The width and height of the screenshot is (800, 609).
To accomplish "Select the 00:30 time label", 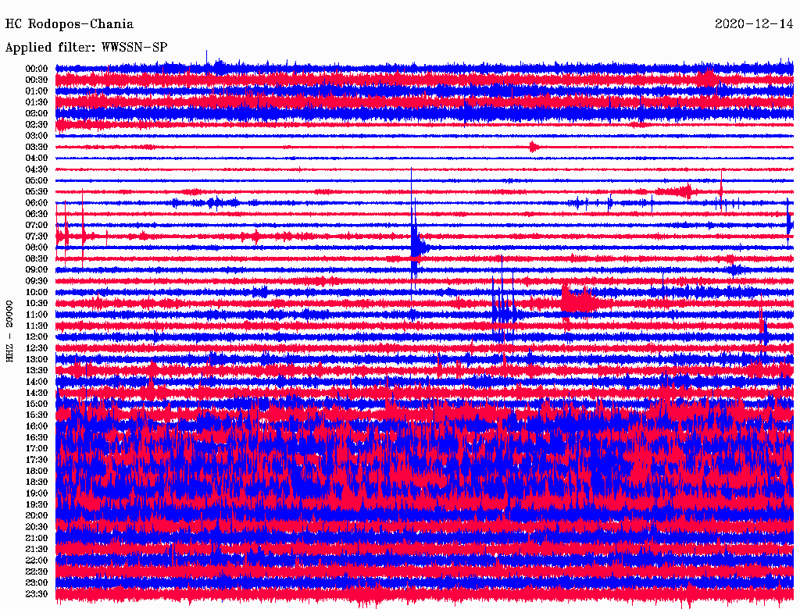I will [37, 80].
